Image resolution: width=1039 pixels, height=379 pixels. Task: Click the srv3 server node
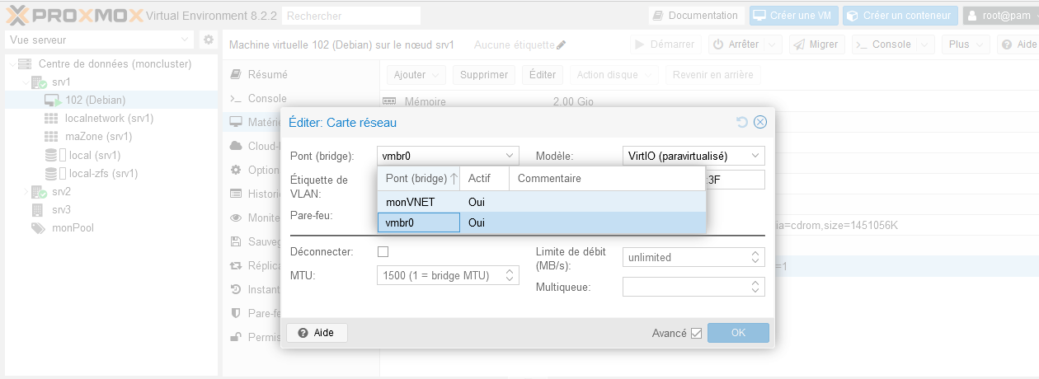61,210
